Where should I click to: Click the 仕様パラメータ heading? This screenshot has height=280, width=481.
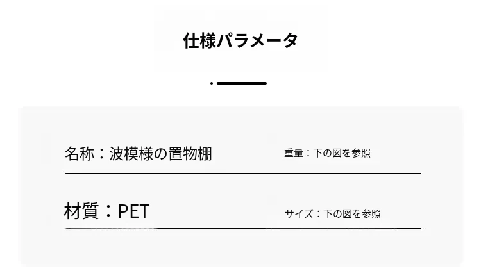pyautogui.click(x=240, y=40)
